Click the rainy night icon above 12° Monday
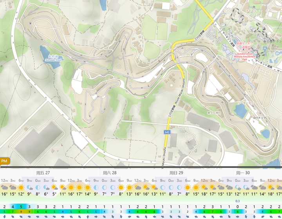 click(x=237, y=187)
